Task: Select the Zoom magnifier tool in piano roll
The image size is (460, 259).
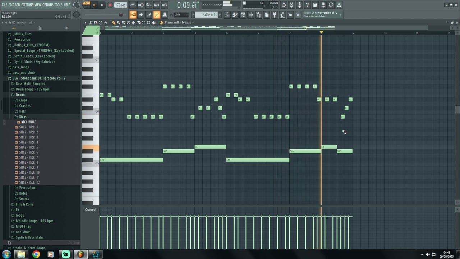Action: coord(148,22)
